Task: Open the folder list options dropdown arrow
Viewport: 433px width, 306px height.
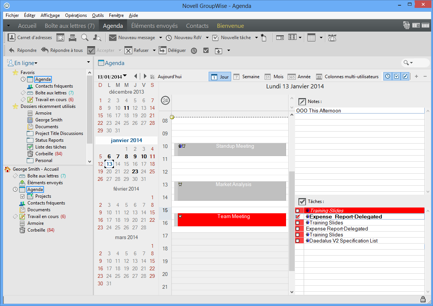Action: coord(88,62)
